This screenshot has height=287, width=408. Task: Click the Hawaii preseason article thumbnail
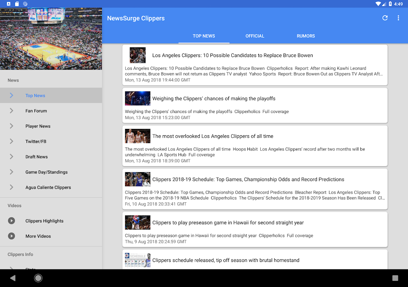click(138, 222)
